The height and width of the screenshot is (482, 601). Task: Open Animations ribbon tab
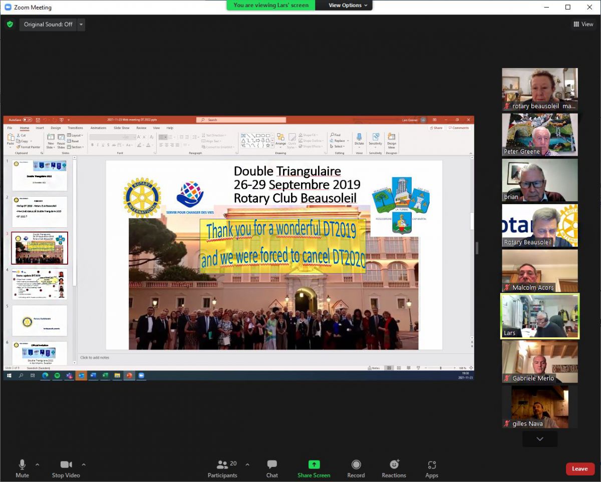98,128
